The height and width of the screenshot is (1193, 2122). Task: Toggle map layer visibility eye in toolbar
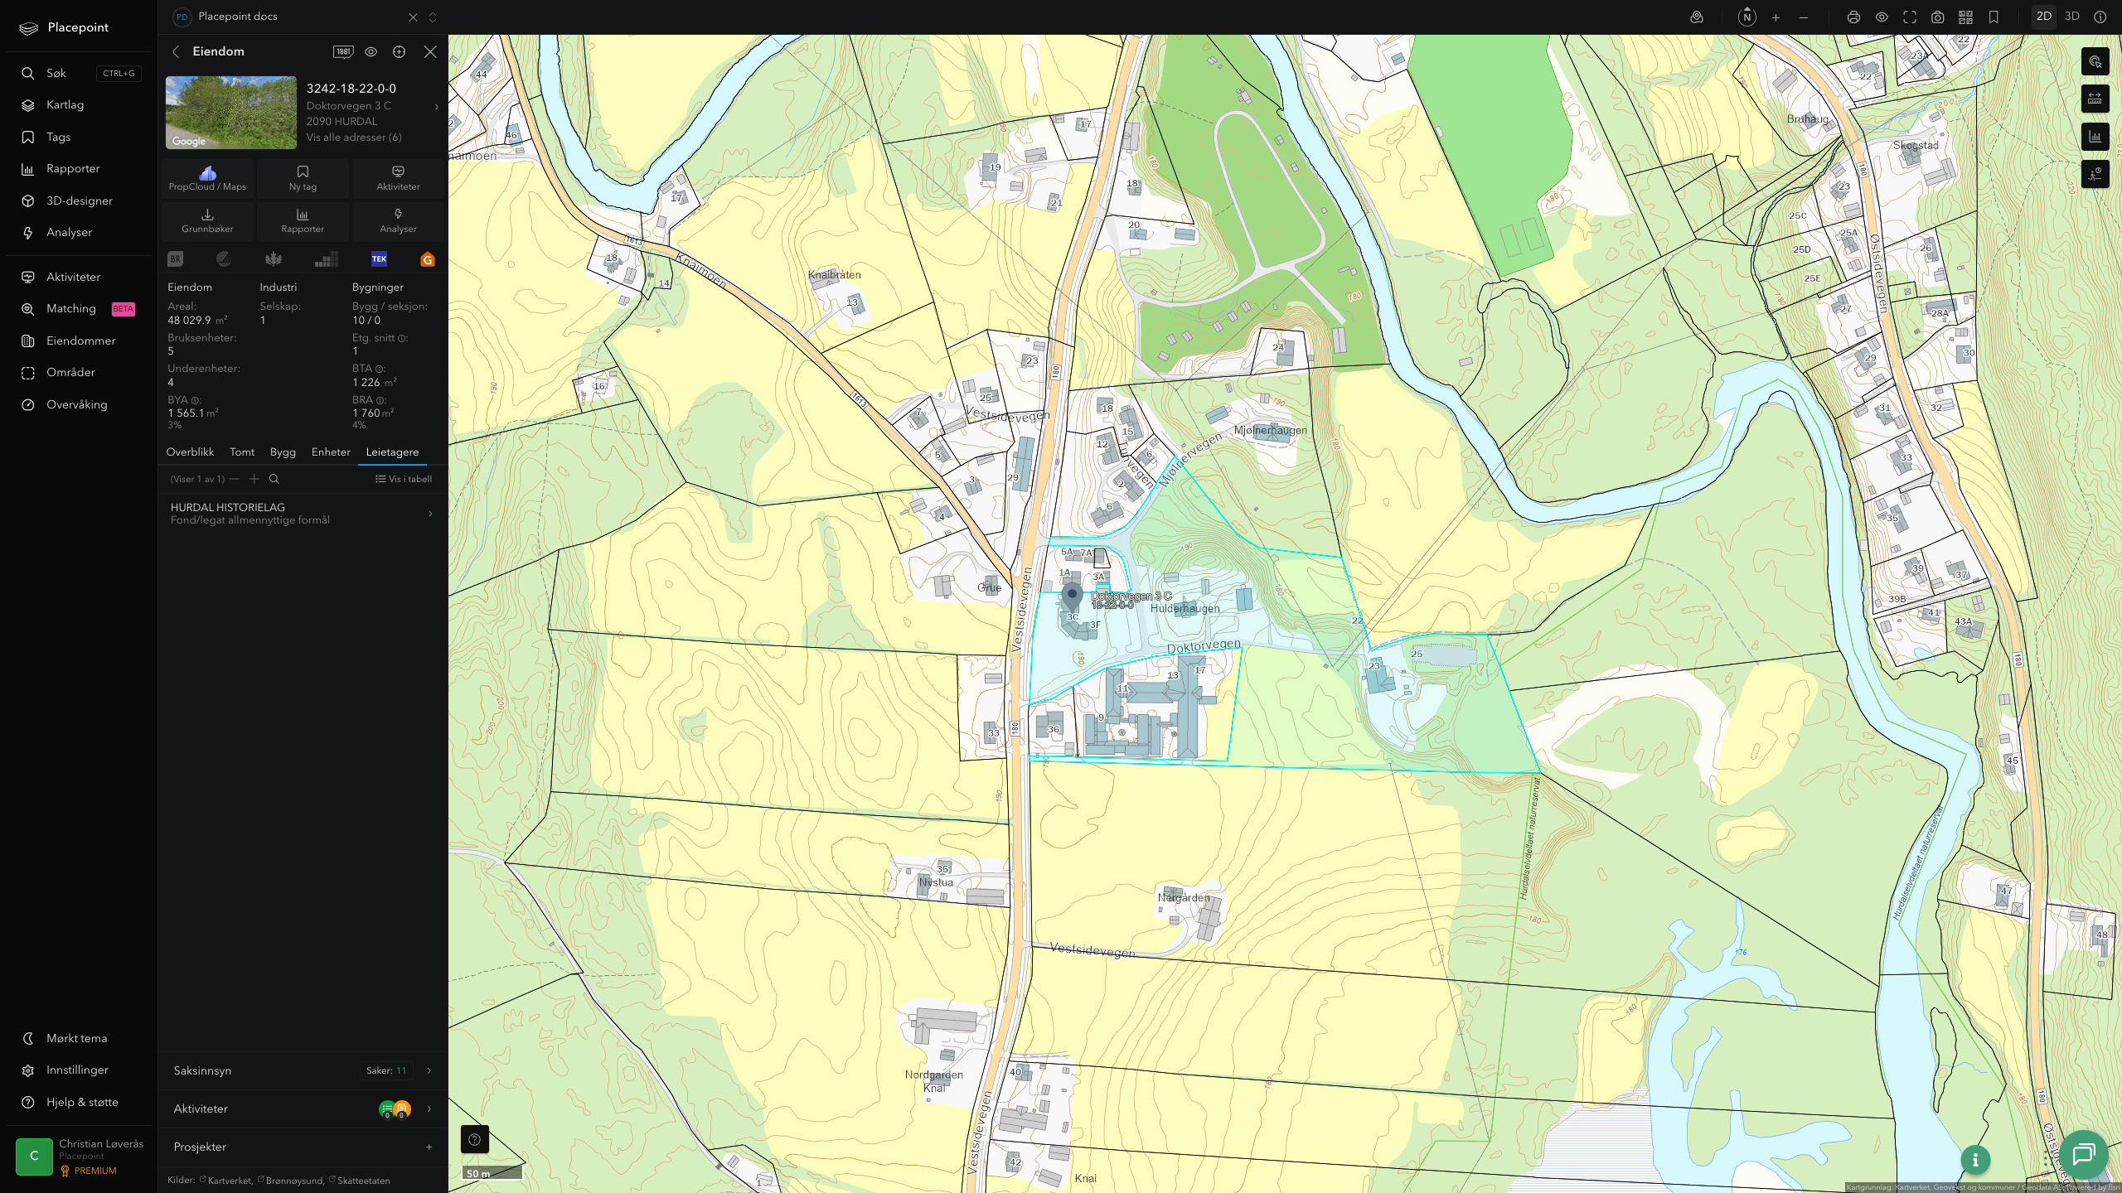tap(1882, 17)
